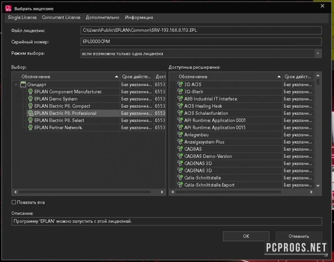This screenshot has height=262, width=334.
Task: Click the Отменить button
Action: 299,236
